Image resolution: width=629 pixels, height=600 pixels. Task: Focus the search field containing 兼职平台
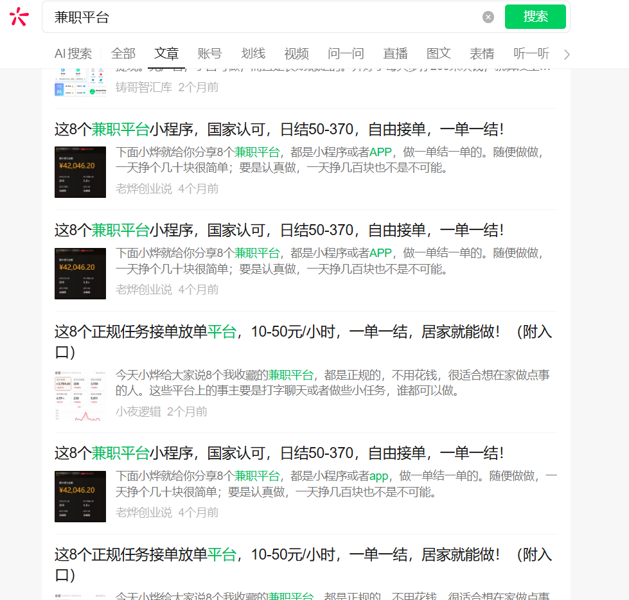pos(265,17)
